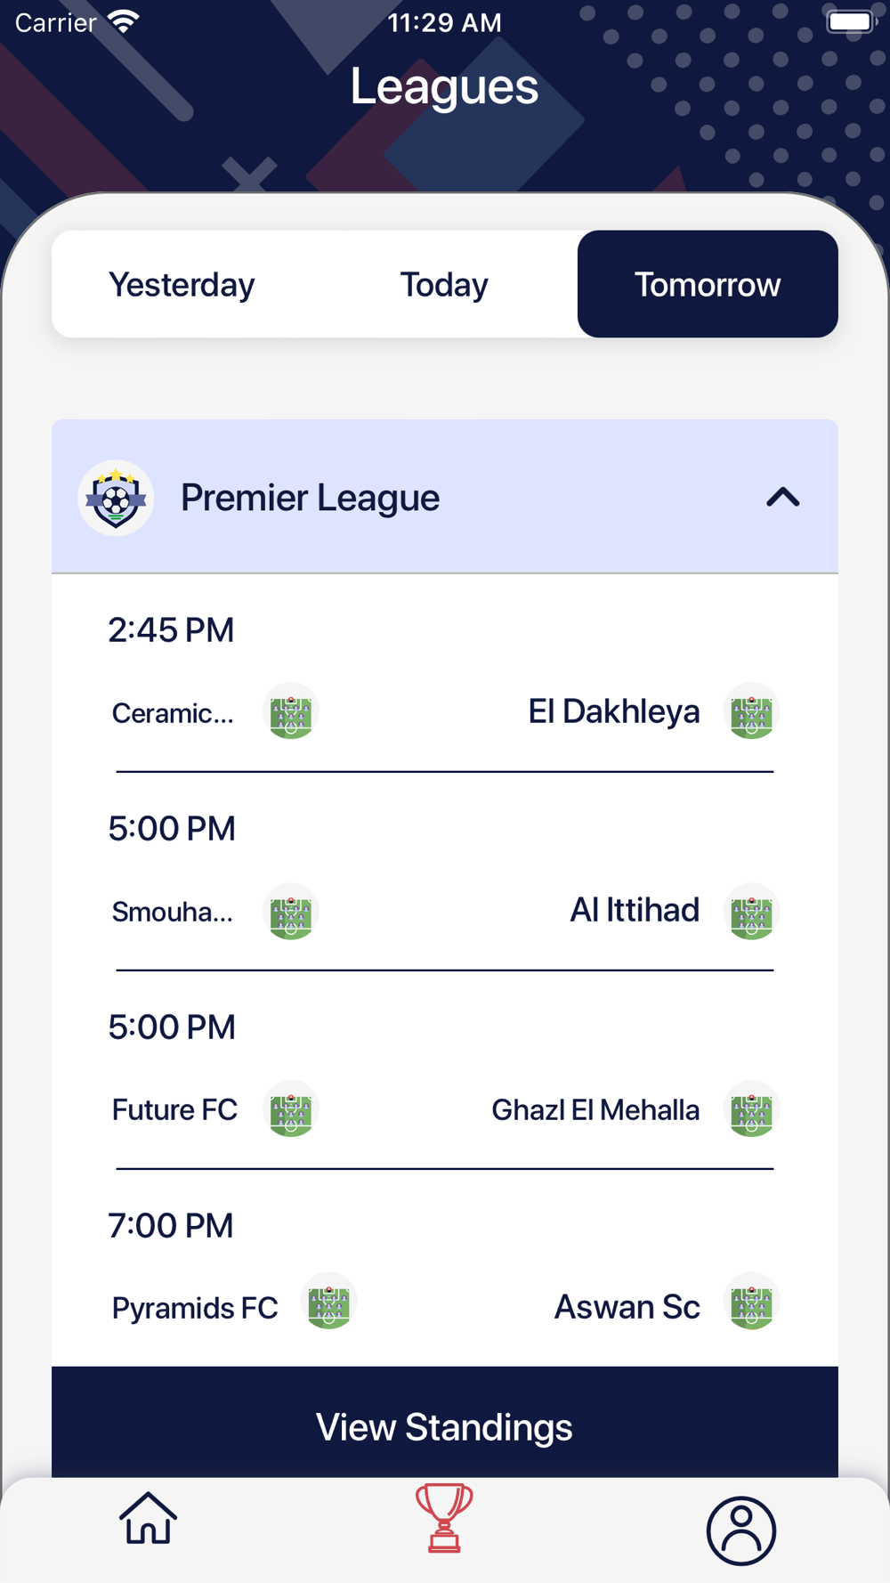Tap the Premier League header title
This screenshot has width=890, height=1583.
pyautogui.click(x=310, y=498)
